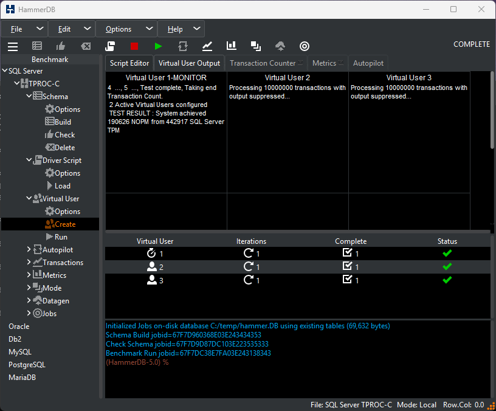Click the thumbs-up Check Schema toolbar icon

[61, 46]
